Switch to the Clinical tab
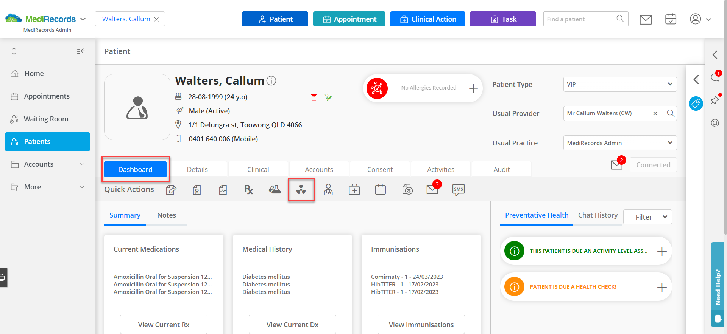The height and width of the screenshot is (334, 727). coord(258,169)
